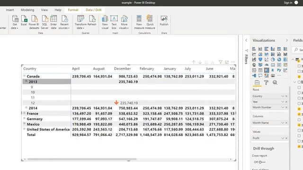Pick the Q&A speech bubble visualization
The image size is (303, 170).
[x=260, y=76]
